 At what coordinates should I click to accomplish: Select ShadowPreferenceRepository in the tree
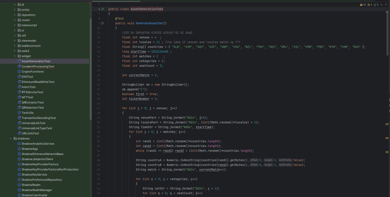(42, 180)
